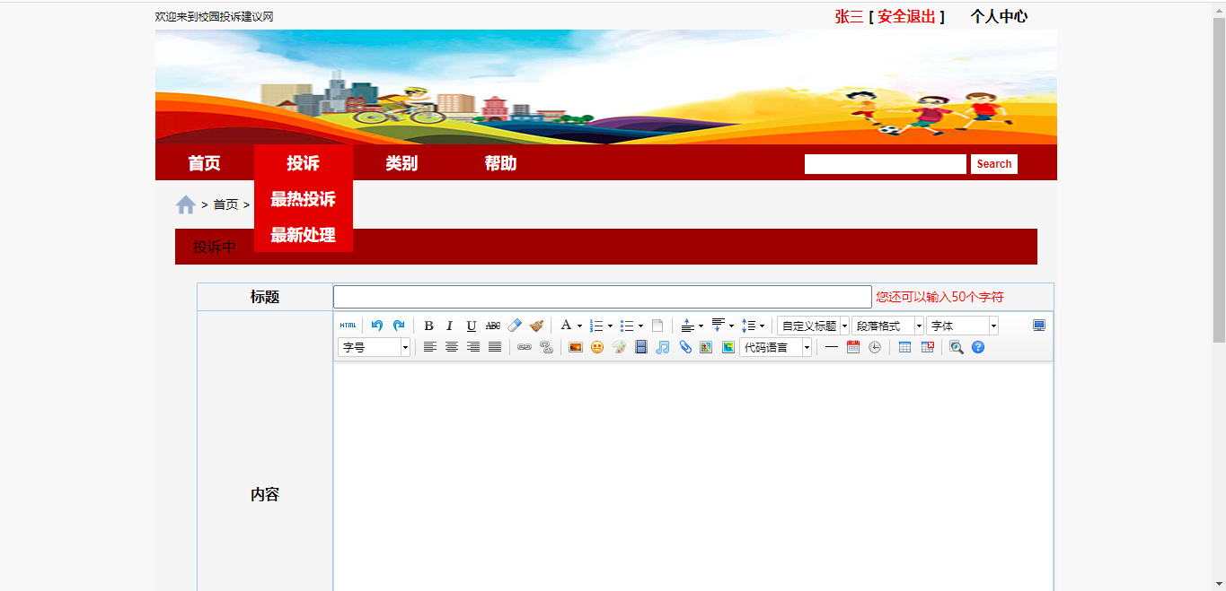1226x591 pixels.
Task: Insert video via film icon
Action: coord(640,347)
